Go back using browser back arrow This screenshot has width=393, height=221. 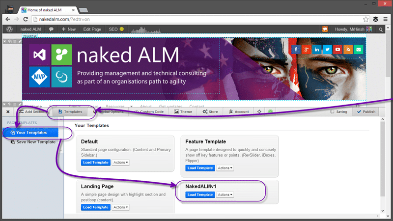click(x=8, y=19)
